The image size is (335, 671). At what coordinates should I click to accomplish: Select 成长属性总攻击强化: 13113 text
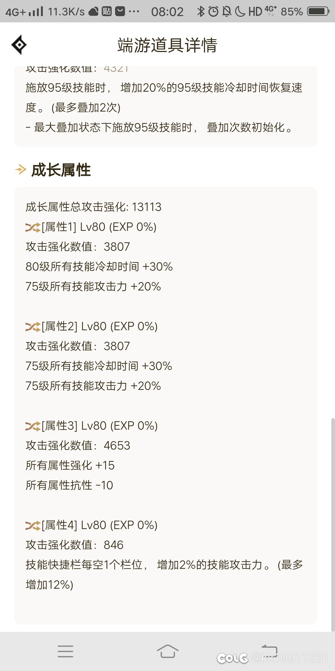click(x=93, y=207)
